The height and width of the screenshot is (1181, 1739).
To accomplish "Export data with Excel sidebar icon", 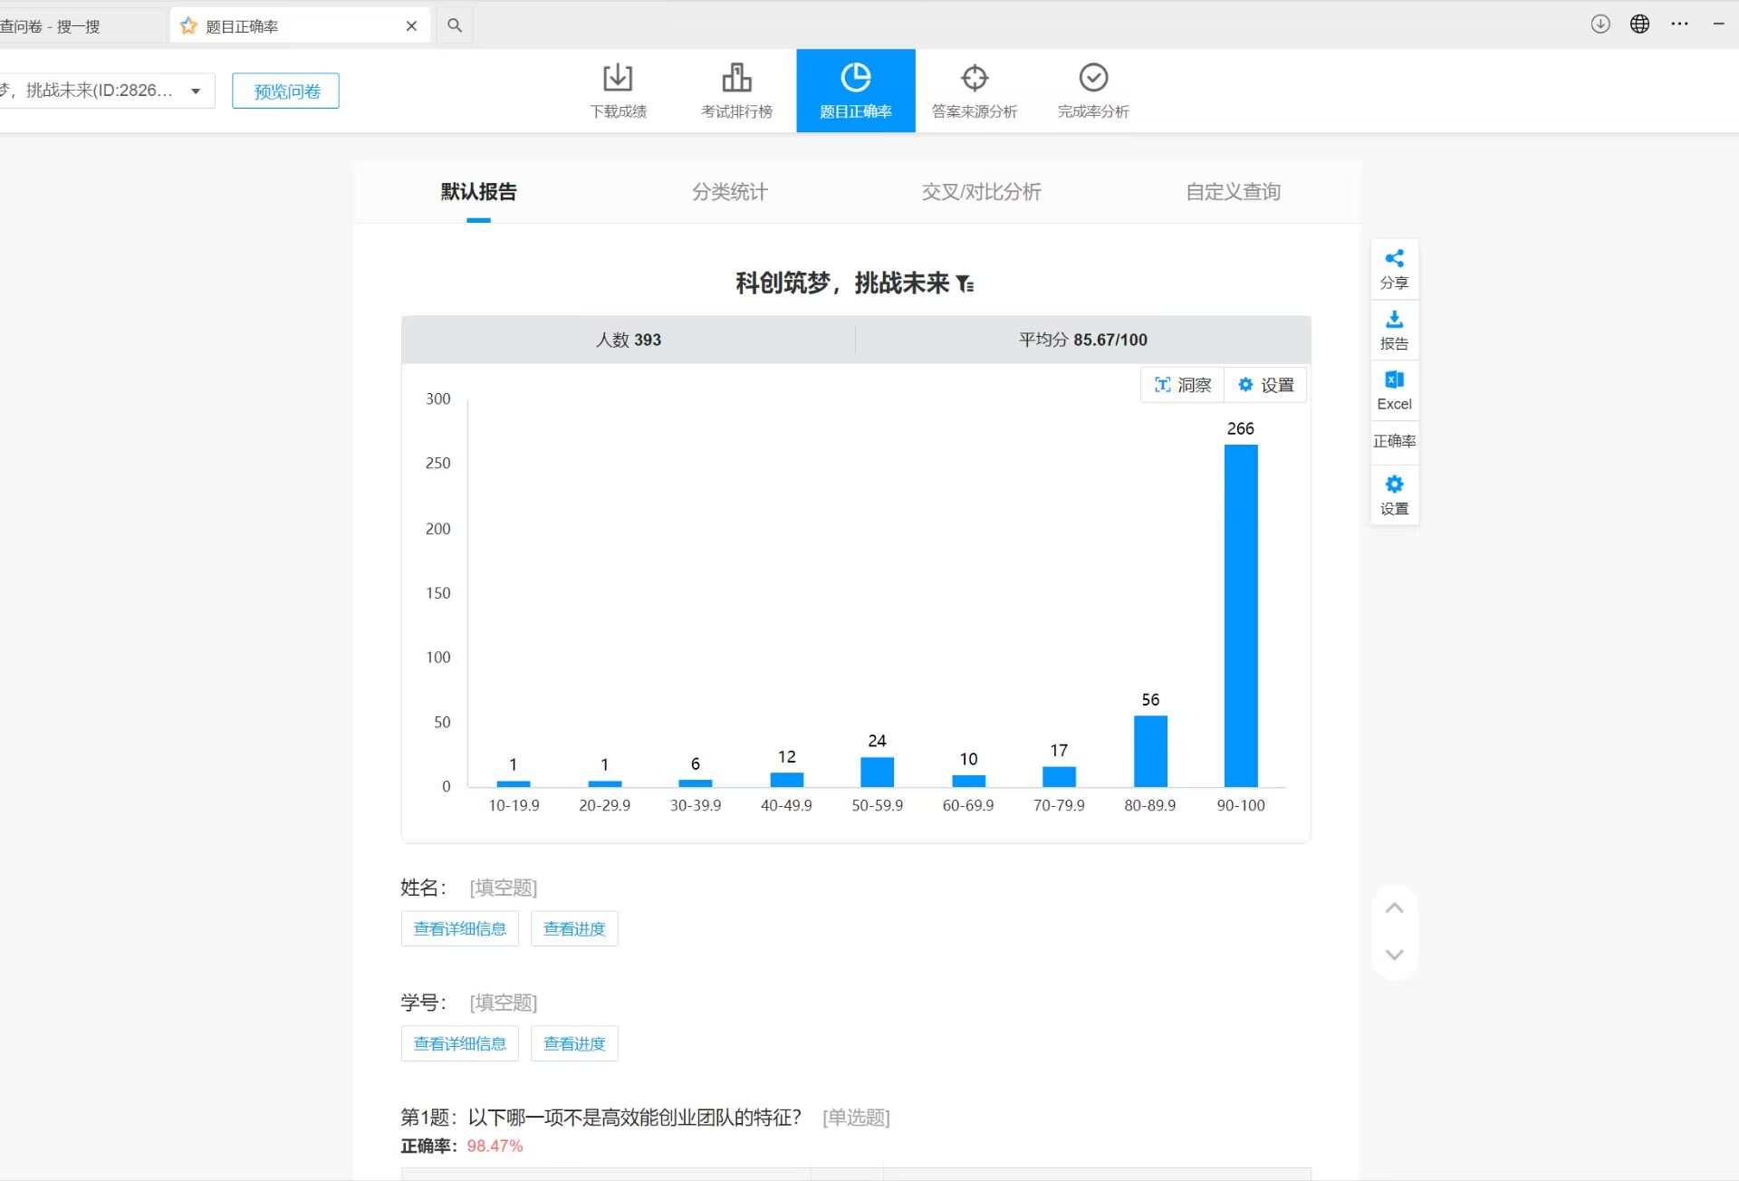I will pyautogui.click(x=1394, y=380).
